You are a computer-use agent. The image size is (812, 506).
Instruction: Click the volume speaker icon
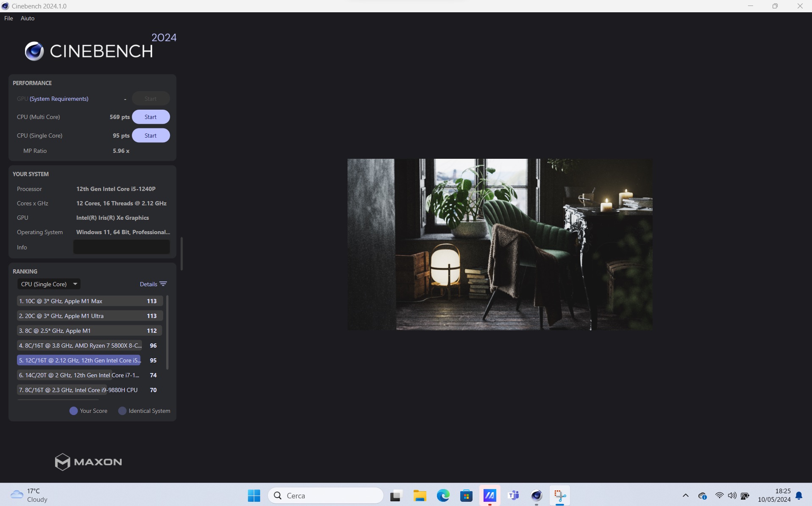pos(732,495)
